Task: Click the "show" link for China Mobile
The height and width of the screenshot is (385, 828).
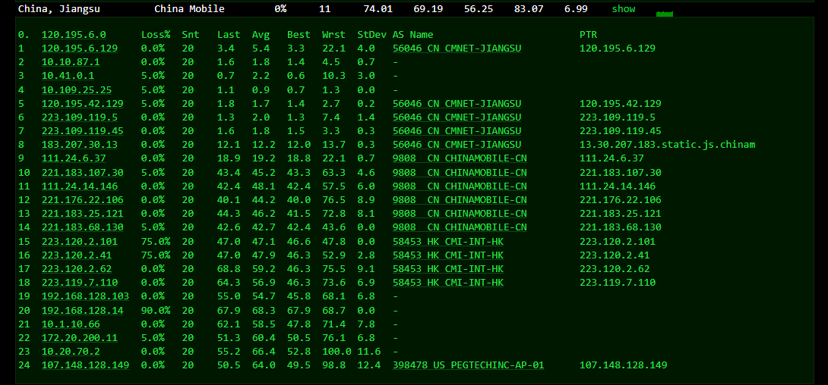Action: 623,9
